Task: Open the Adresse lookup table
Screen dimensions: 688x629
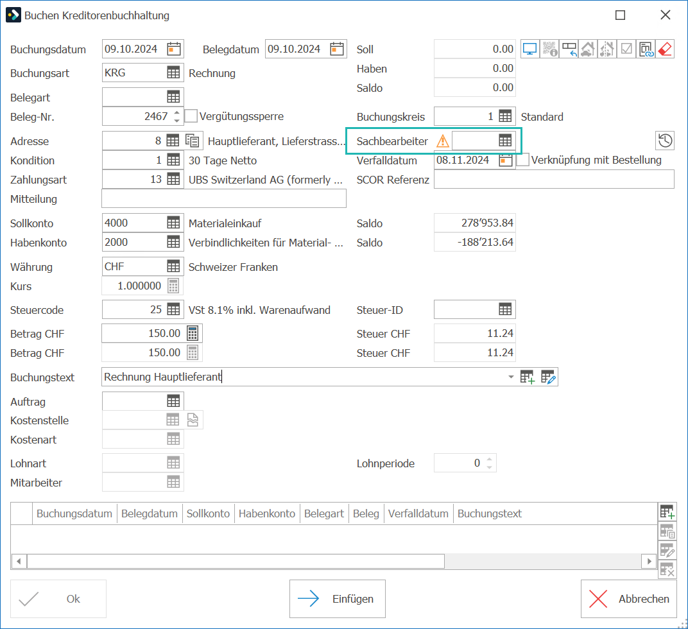Action: 173,141
